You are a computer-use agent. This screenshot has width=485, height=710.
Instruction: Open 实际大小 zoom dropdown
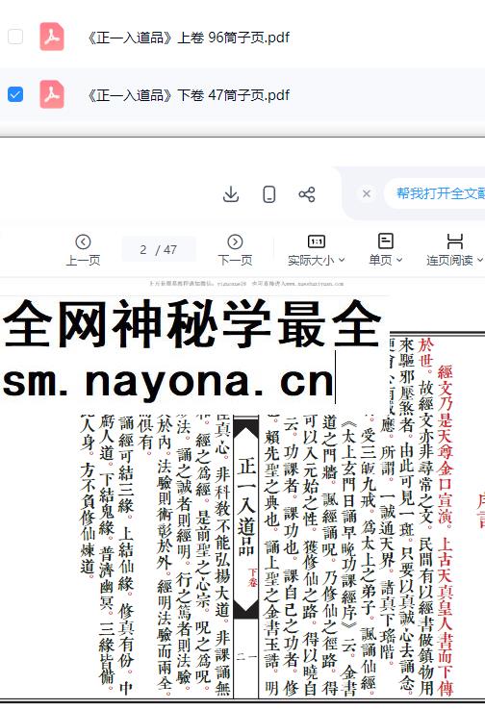(317, 261)
